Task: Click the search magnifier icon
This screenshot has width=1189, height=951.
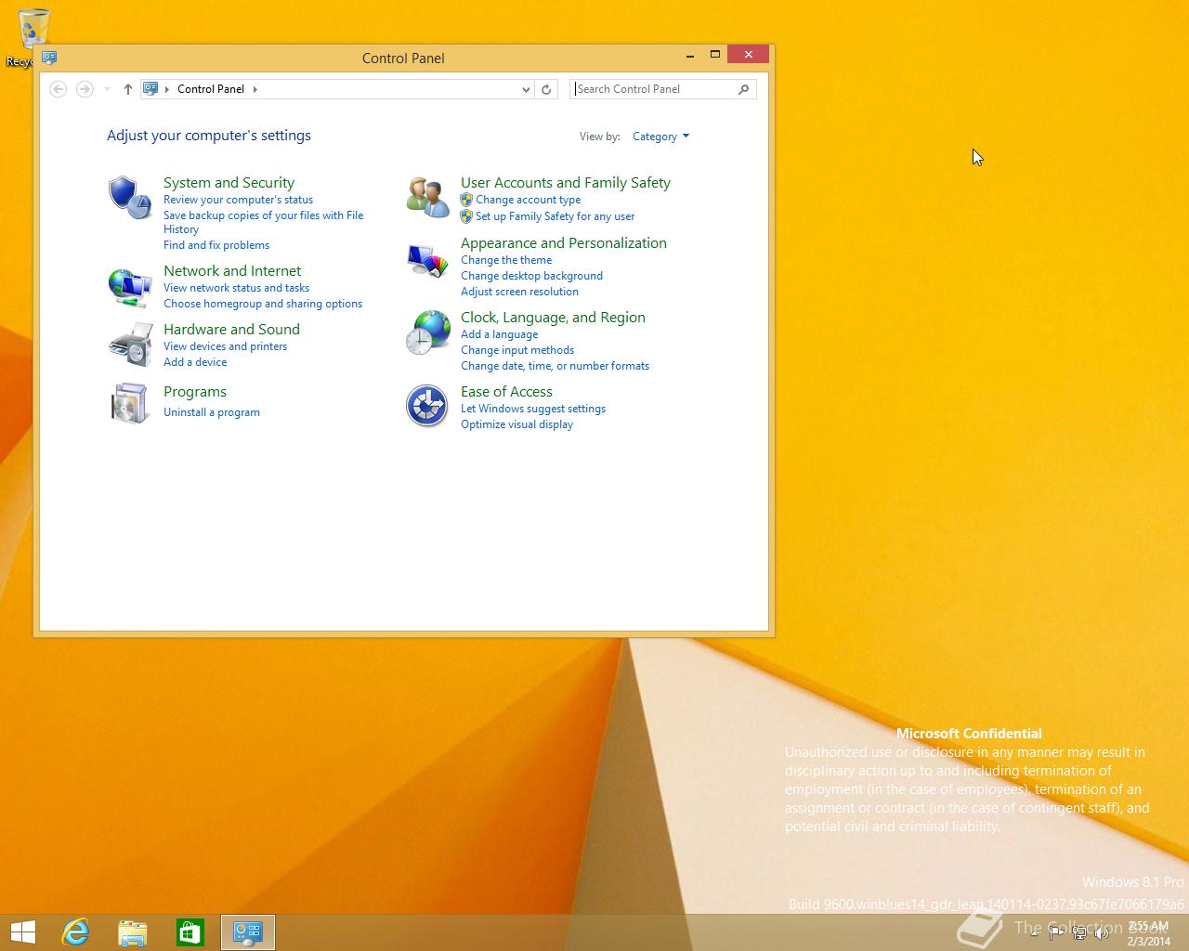Action: click(743, 89)
